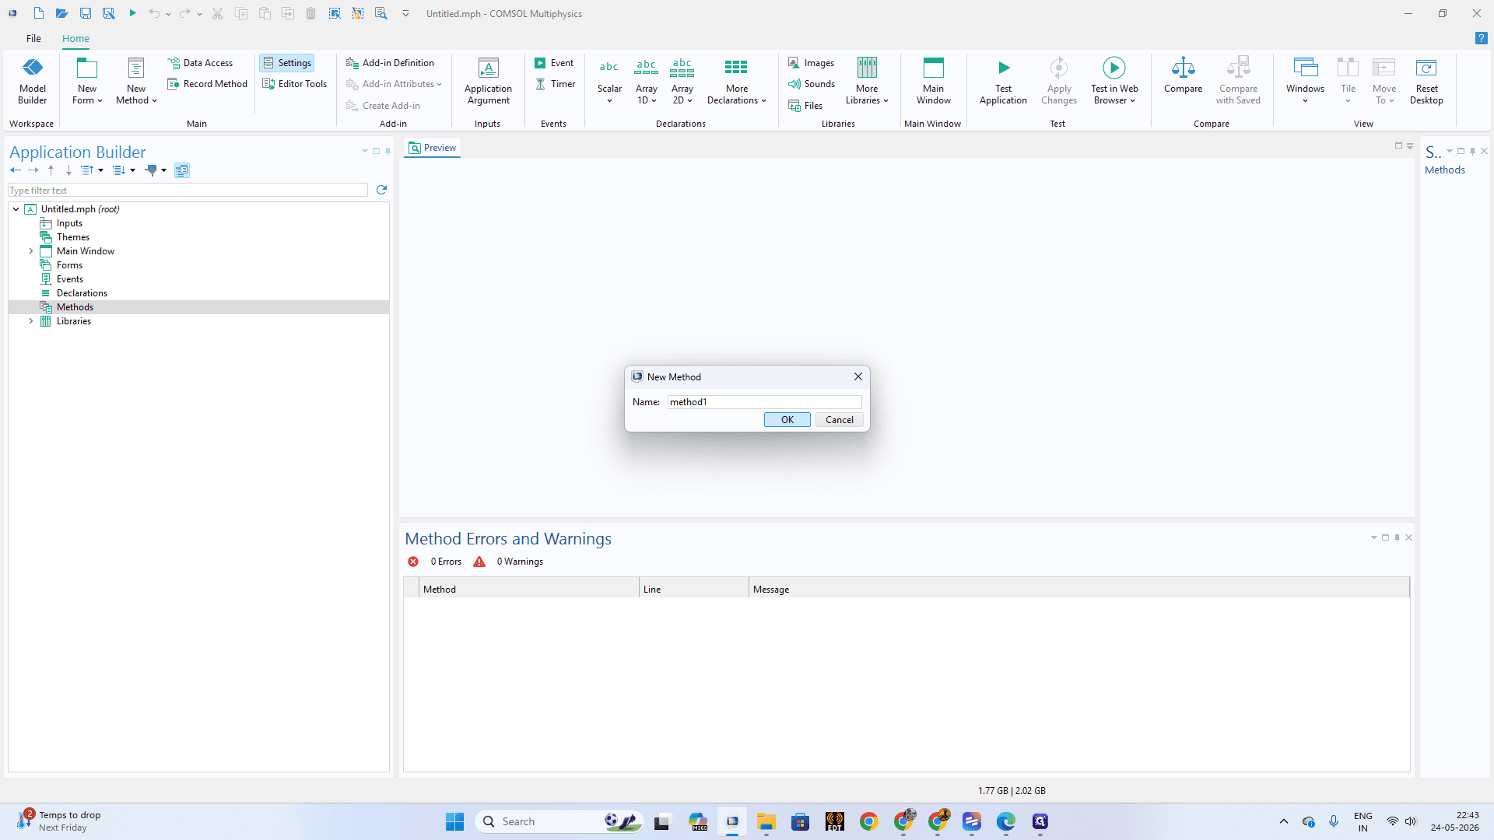This screenshot has height=840, width=1494.
Task: Click the Data Access button
Action: click(x=200, y=63)
